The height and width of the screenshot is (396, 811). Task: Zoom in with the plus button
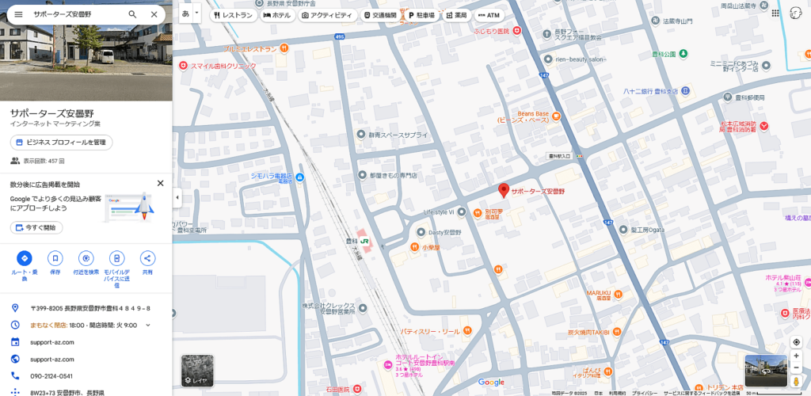(x=796, y=356)
